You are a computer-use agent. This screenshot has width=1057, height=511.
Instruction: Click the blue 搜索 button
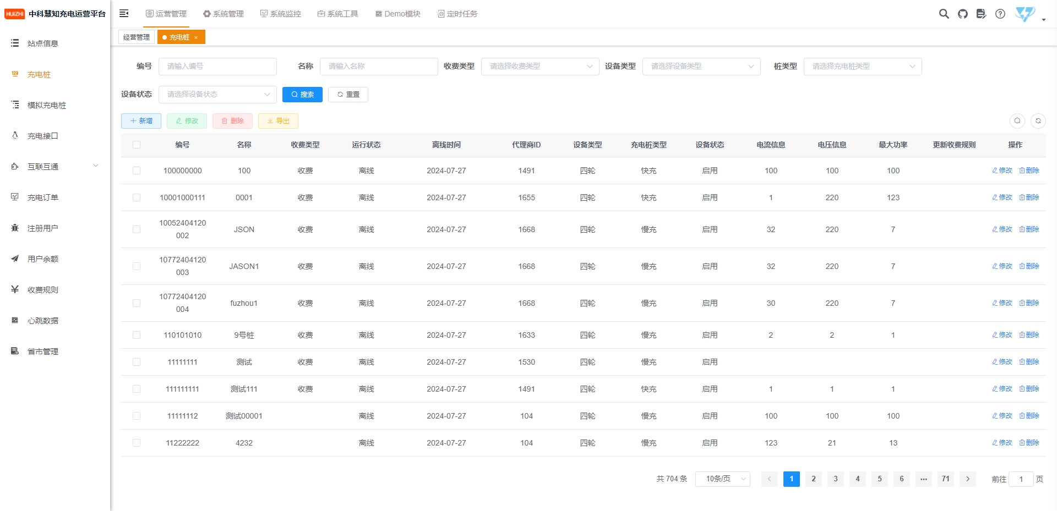pos(302,95)
